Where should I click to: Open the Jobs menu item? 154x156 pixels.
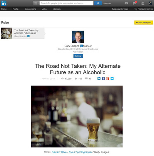(x=44, y=9)
